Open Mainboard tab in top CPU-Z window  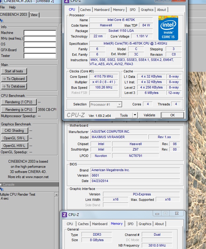pos(102,10)
